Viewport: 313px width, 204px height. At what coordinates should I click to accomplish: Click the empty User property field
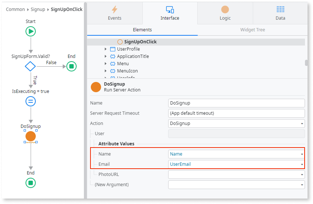tap(236, 134)
